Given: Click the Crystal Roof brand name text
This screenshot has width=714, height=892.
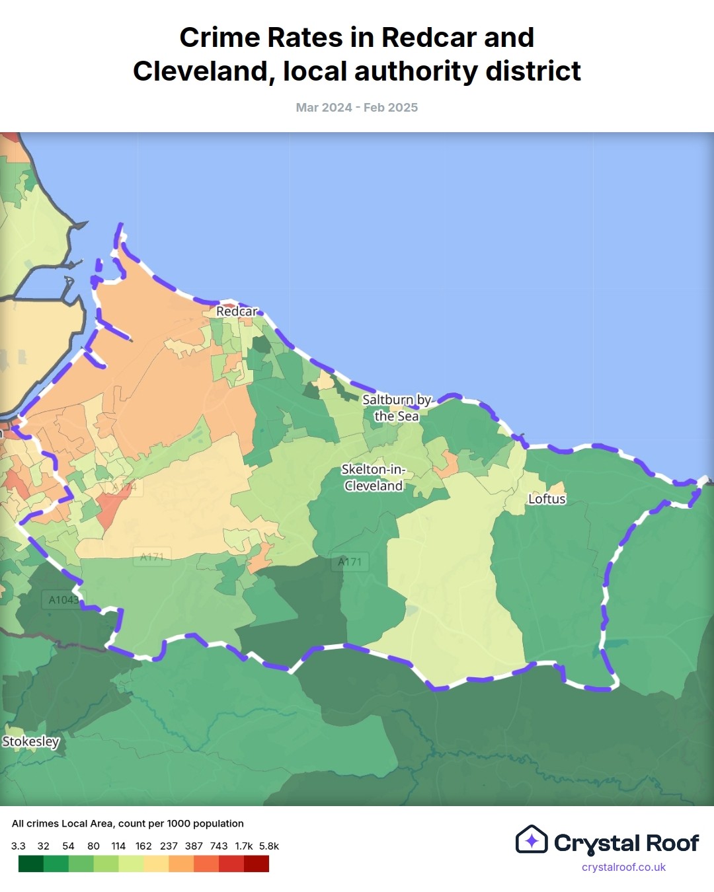Looking at the screenshot, I should (x=626, y=843).
